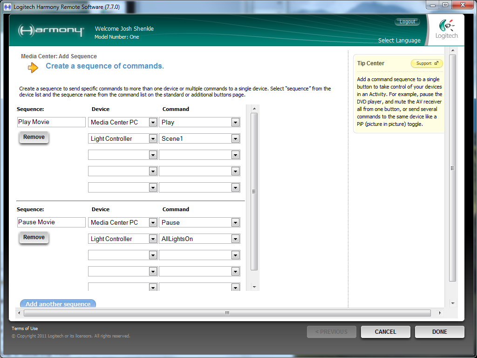This screenshot has height=358, width=477.
Task: Click the horizontal scrollbar left arrow
Action: tap(20, 313)
